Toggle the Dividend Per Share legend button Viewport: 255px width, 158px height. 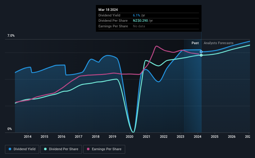click(61, 149)
